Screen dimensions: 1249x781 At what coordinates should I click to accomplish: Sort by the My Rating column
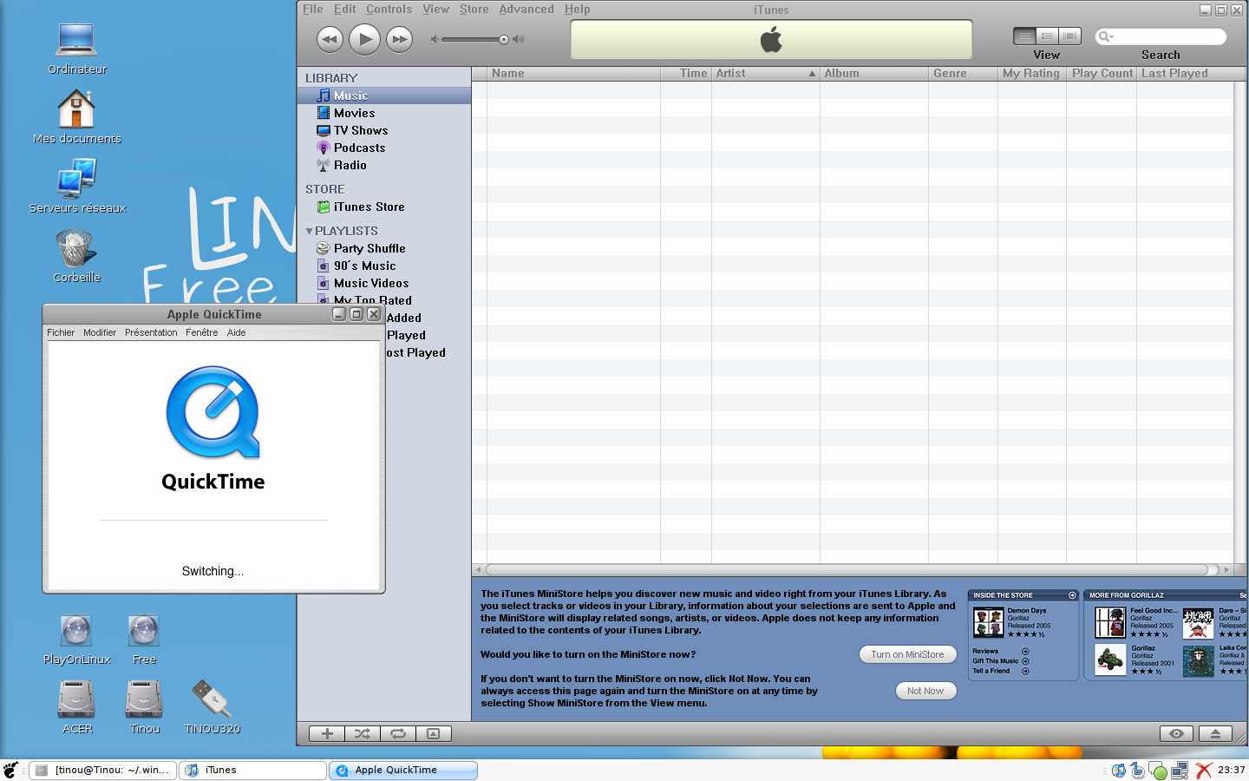coord(1031,74)
